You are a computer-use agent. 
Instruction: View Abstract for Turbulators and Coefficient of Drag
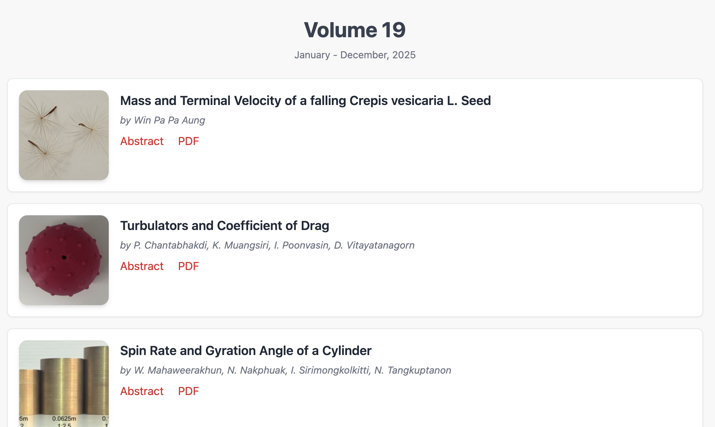[x=142, y=266]
